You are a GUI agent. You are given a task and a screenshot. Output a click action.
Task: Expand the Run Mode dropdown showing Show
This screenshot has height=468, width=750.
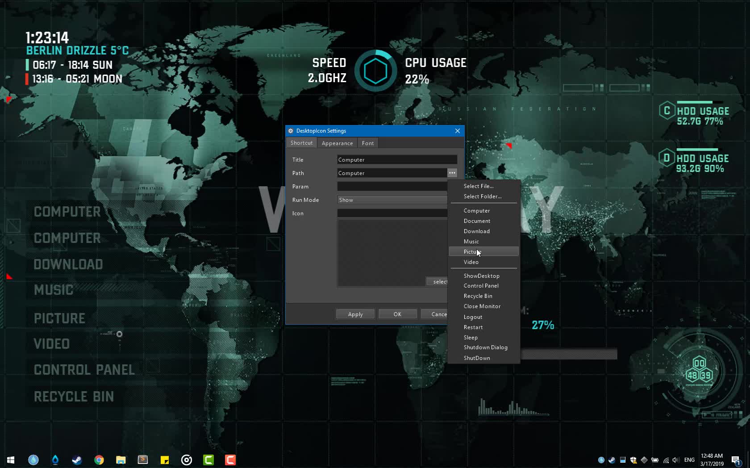pyautogui.click(x=392, y=200)
